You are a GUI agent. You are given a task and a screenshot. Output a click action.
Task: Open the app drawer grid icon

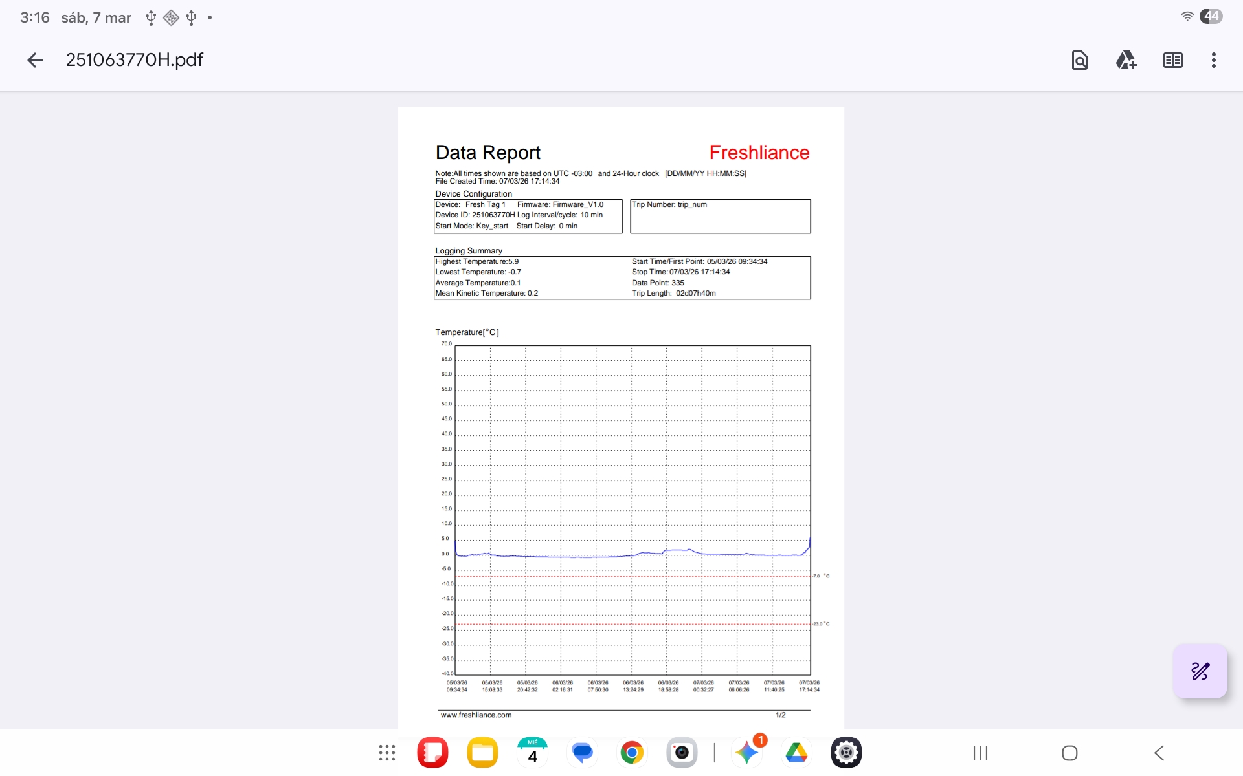[387, 753]
